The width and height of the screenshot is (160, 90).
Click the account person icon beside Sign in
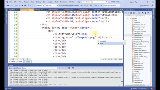[x=136, y=2]
